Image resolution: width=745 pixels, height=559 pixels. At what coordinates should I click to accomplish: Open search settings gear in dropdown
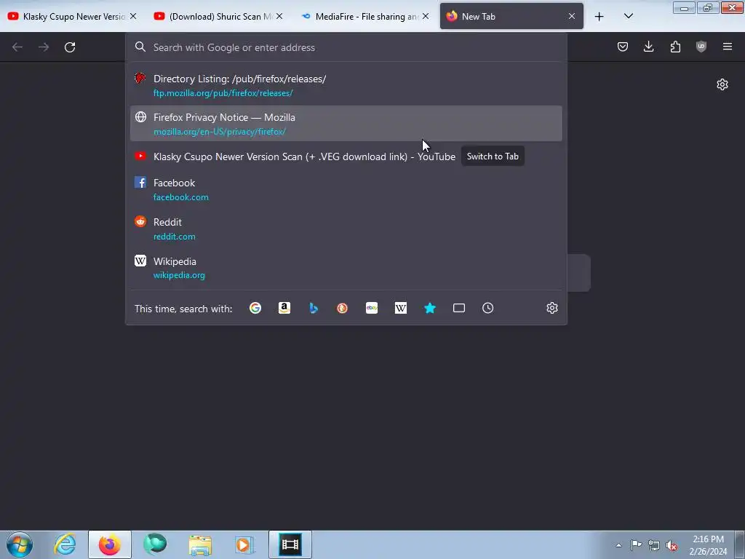pos(552,308)
